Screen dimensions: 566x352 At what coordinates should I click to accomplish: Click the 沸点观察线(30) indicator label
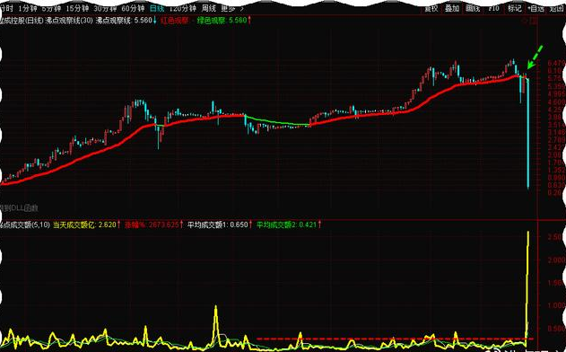[x=69, y=21]
